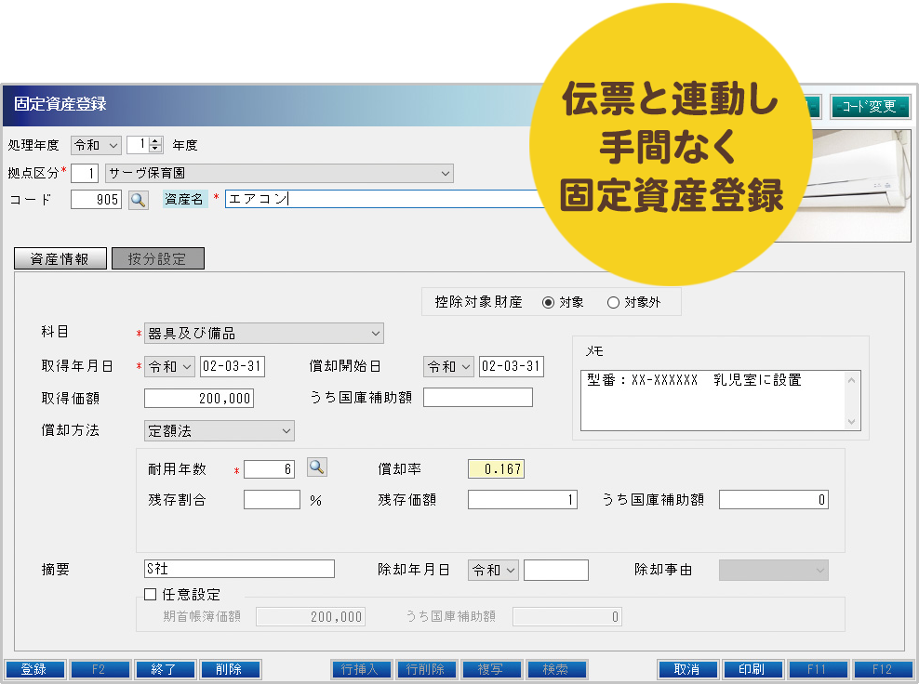This screenshot has height=684, width=919.
Task: Select the 対象外 radio button
Action: 613,302
